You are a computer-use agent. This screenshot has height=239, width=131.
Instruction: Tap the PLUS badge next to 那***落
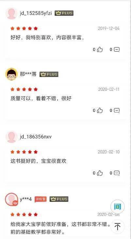(x=49, y=74)
